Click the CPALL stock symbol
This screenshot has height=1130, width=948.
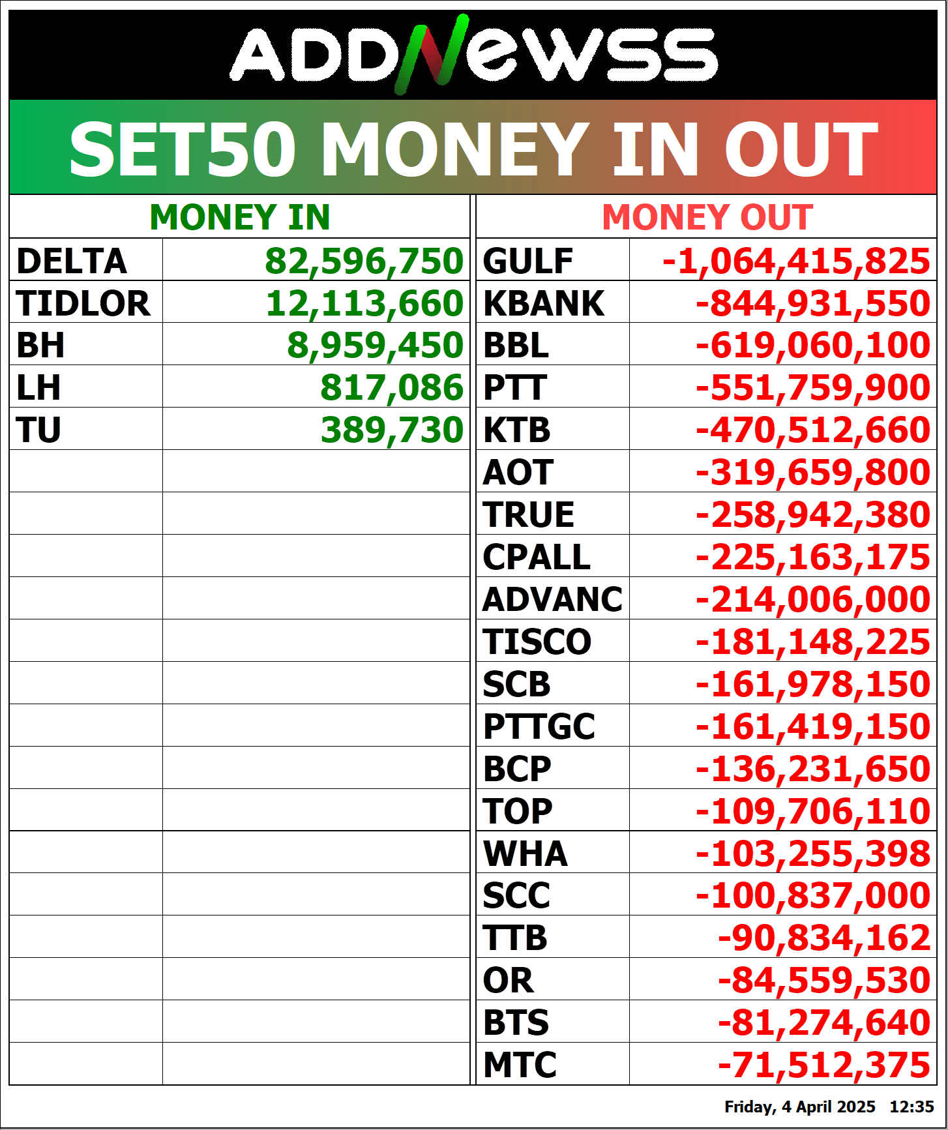537,557
